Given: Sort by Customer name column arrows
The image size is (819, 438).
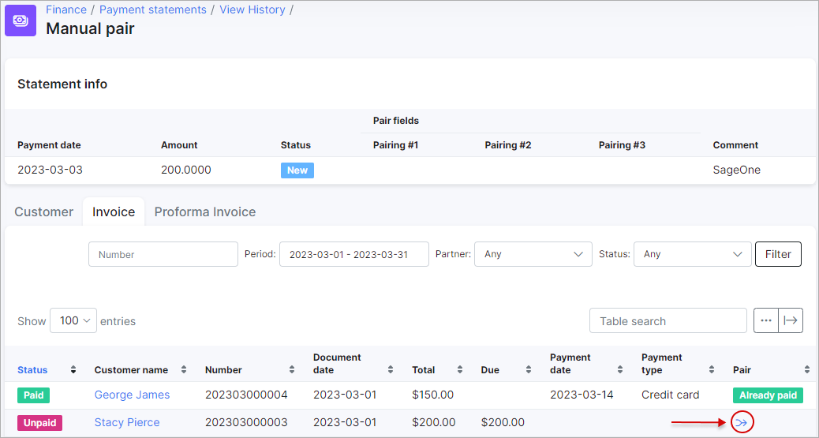Looking at the screenshot, I should point(184,370).
